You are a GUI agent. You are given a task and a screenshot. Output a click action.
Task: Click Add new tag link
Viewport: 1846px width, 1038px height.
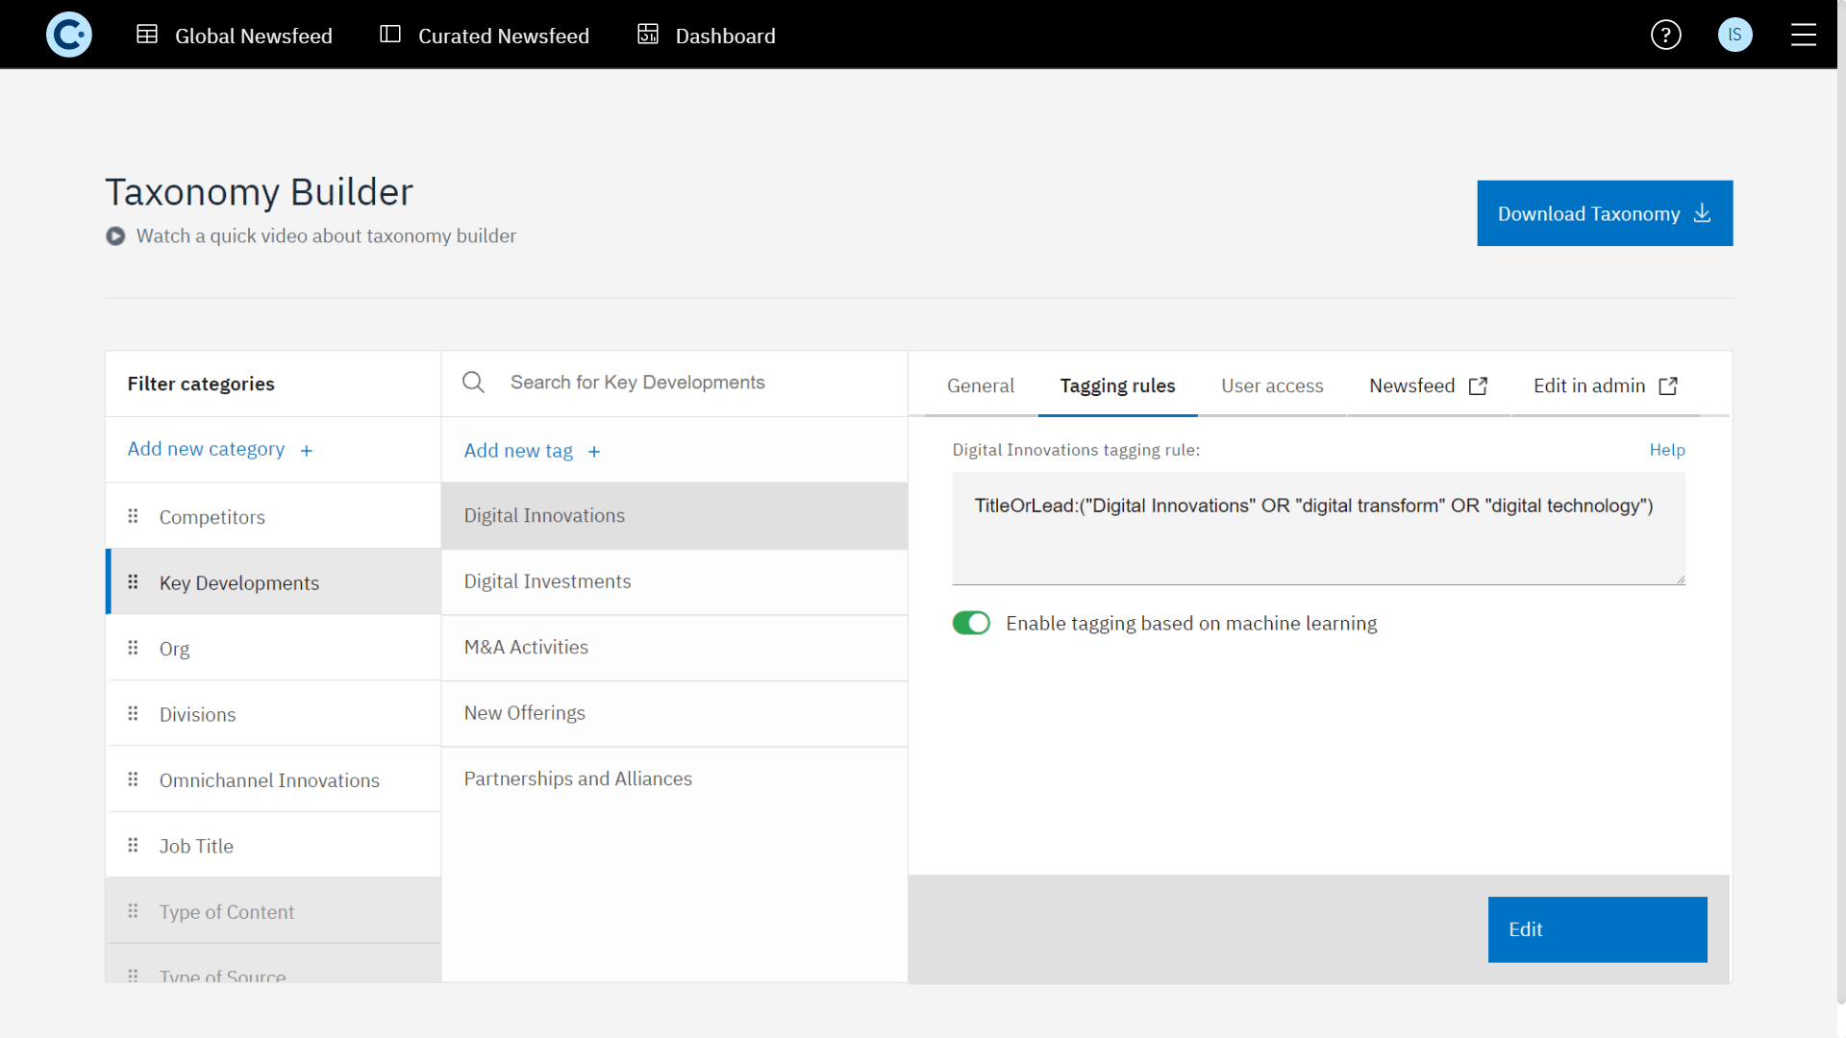533,451
